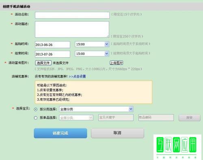Viewport: 203px width, 160px height.
Task: Click the resize grip of the 活动描述 textarea
Action: (x=108, y=36)
